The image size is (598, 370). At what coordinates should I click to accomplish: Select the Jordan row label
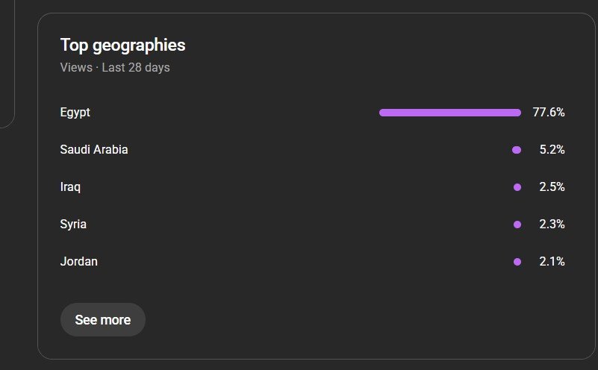click(x=79, y=262)
